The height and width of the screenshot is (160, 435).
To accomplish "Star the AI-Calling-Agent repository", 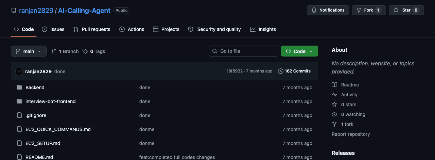I will (406, 10).
